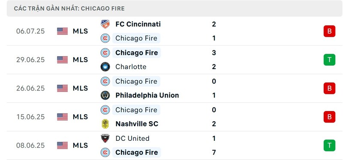Open Philadelphia Union team link
The image size is (343, 160).
click(147, 95)
